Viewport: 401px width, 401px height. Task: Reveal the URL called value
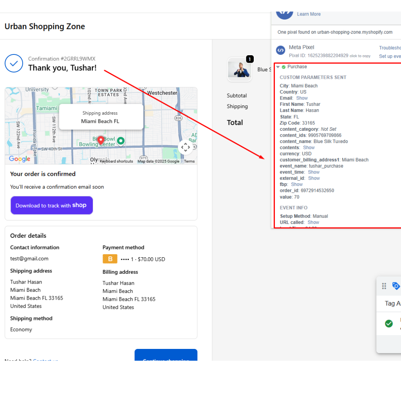click(x=313, y=222)
